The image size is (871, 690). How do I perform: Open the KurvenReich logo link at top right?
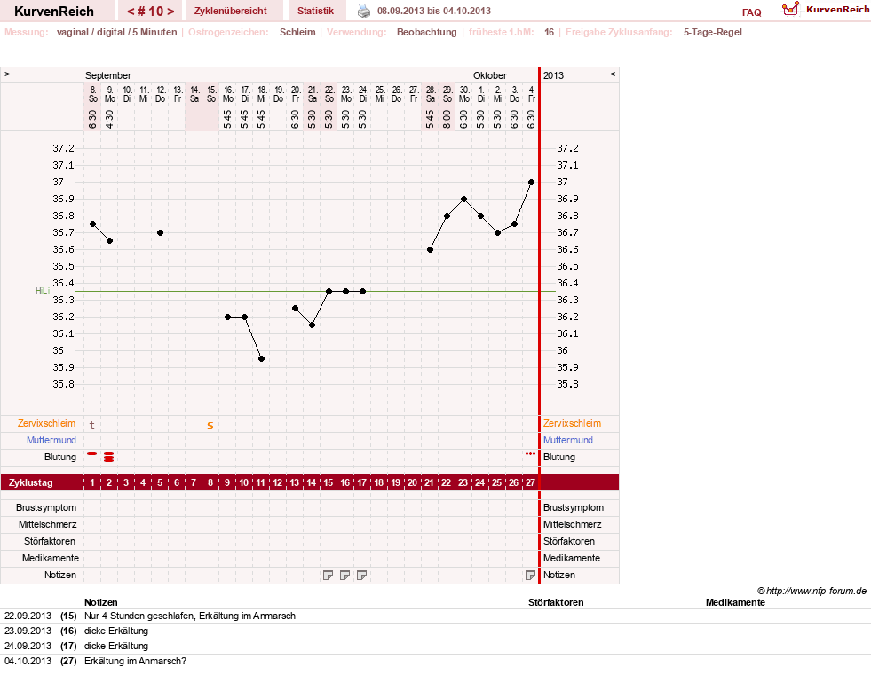826,10
